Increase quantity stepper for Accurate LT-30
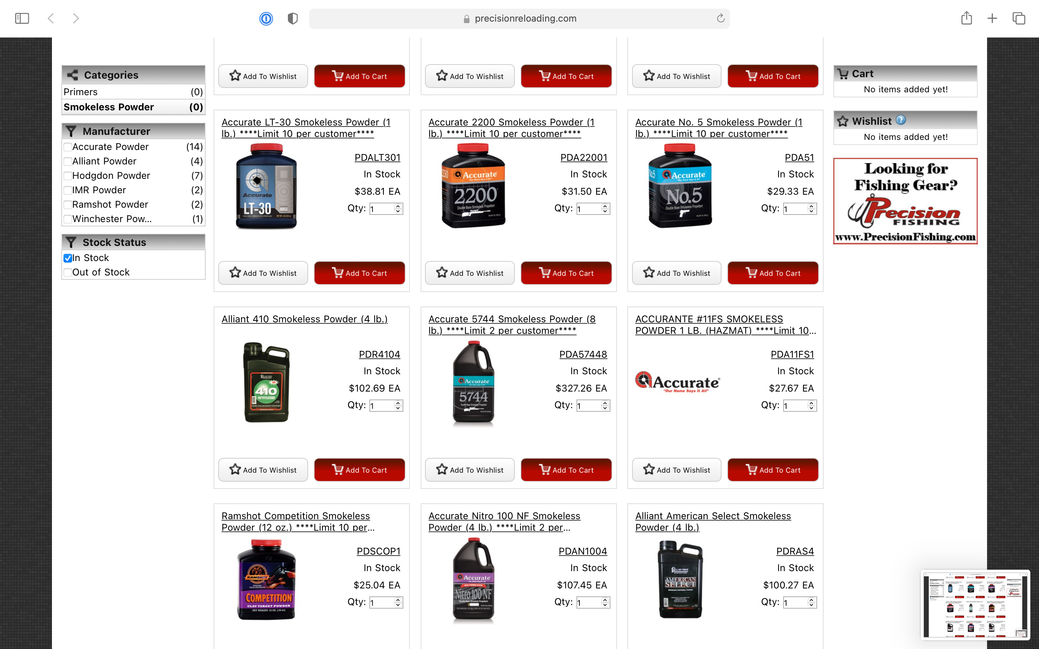The image size is (1039, 649). click(398, 207)
